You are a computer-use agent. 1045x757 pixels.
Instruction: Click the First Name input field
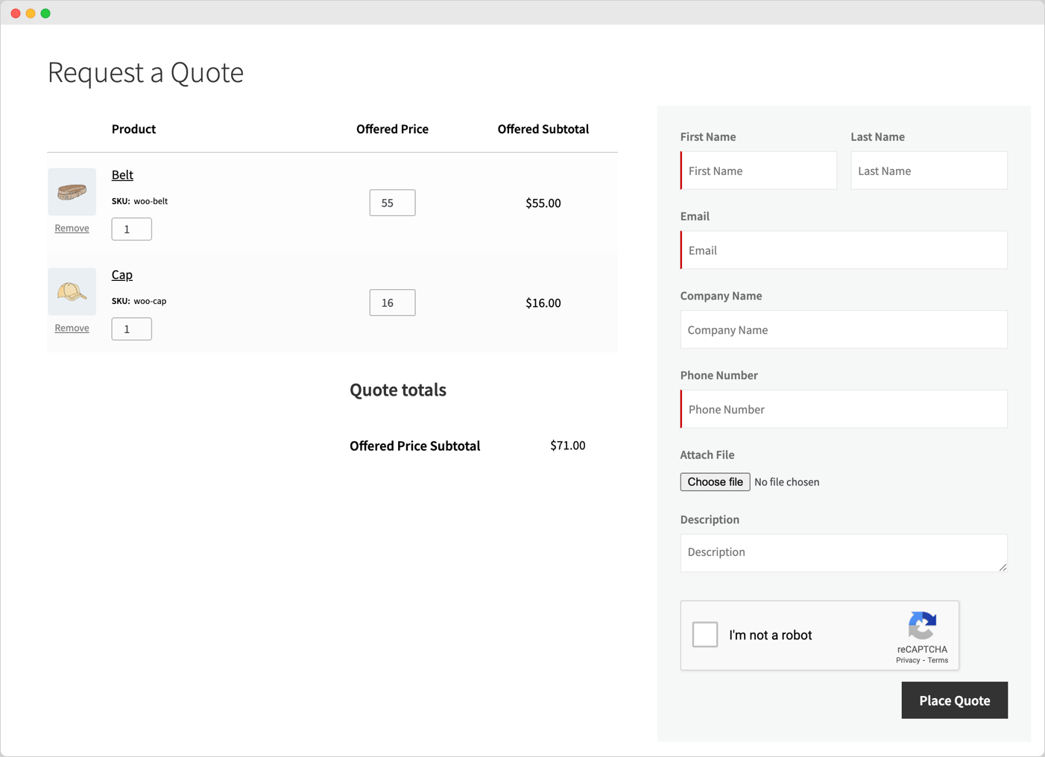[758, 171]
